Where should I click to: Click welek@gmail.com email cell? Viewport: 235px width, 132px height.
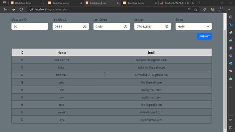pyautogui.click(x=151, y=112)
